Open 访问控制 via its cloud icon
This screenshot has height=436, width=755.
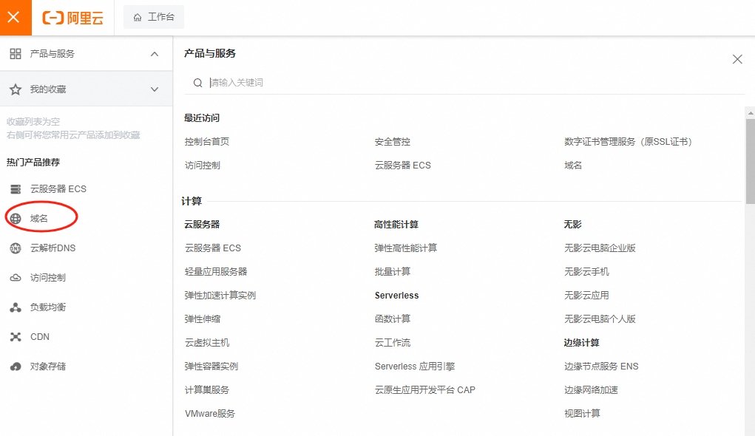point(16,278)
